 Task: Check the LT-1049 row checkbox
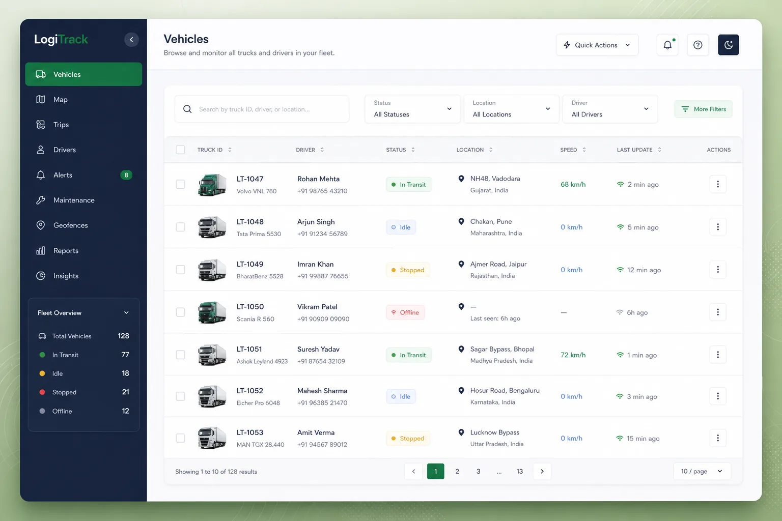tap(180, 270)
